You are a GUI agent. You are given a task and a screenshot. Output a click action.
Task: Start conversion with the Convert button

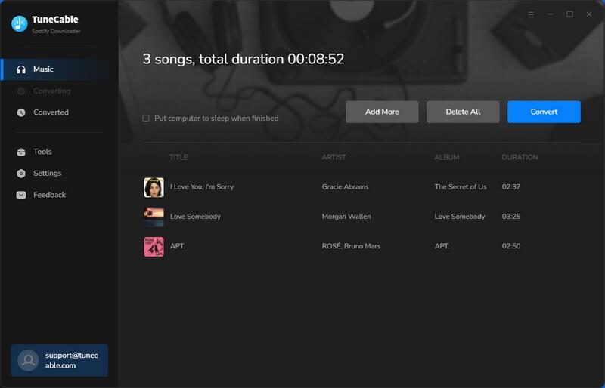point(544,112)
